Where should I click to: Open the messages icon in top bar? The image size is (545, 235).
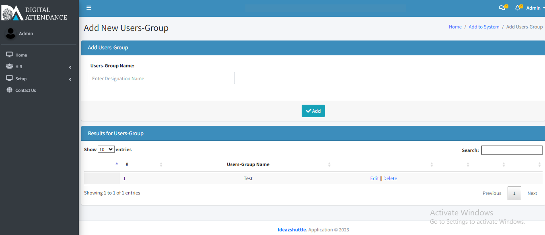pos(502,7)
